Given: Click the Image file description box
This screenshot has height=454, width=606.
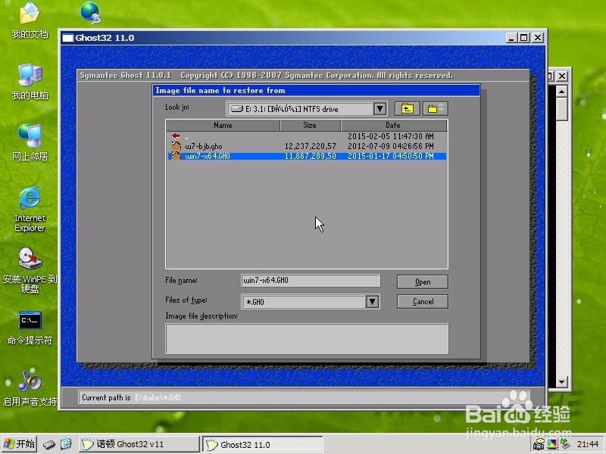Looking at the screenshot, I should click(x=307, y=338).
